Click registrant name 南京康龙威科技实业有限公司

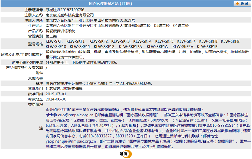coord(70,15)
